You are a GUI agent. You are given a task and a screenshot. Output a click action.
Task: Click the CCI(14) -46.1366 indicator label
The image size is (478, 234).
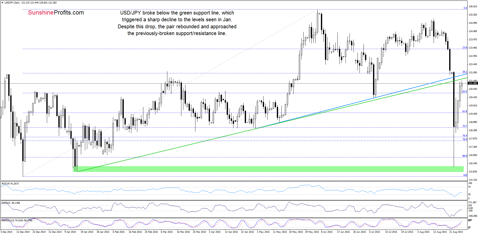click(x=11, y=203)
